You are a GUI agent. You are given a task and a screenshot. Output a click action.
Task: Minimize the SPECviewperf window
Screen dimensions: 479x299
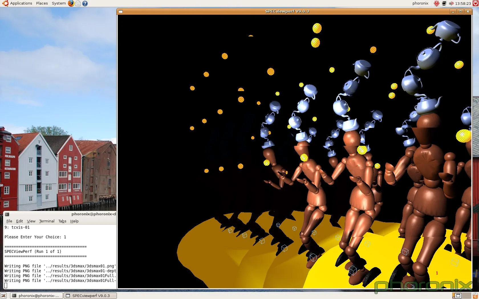pyautogui.click(x=453, y=11)
